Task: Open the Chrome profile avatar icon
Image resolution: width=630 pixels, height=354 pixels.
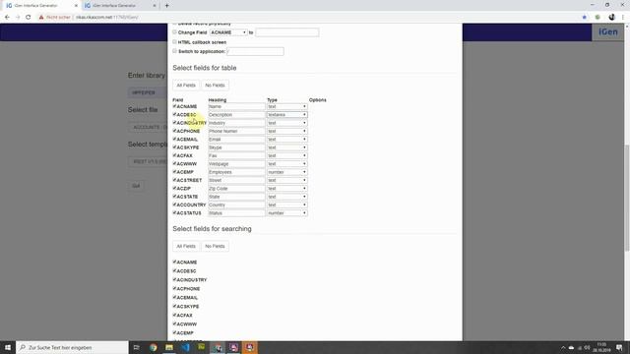Action: 611,18
